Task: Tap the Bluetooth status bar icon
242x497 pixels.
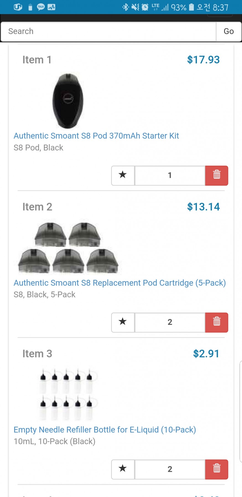Action: (x=126, y=7)
